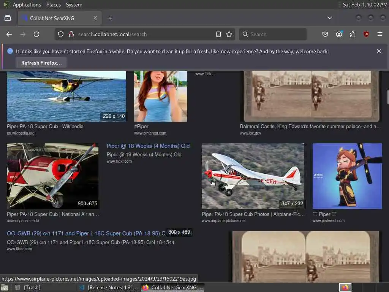389x292 pixels.
Task: Dismiss the Firefox refresh notification bar
Action: pos(379,51)
